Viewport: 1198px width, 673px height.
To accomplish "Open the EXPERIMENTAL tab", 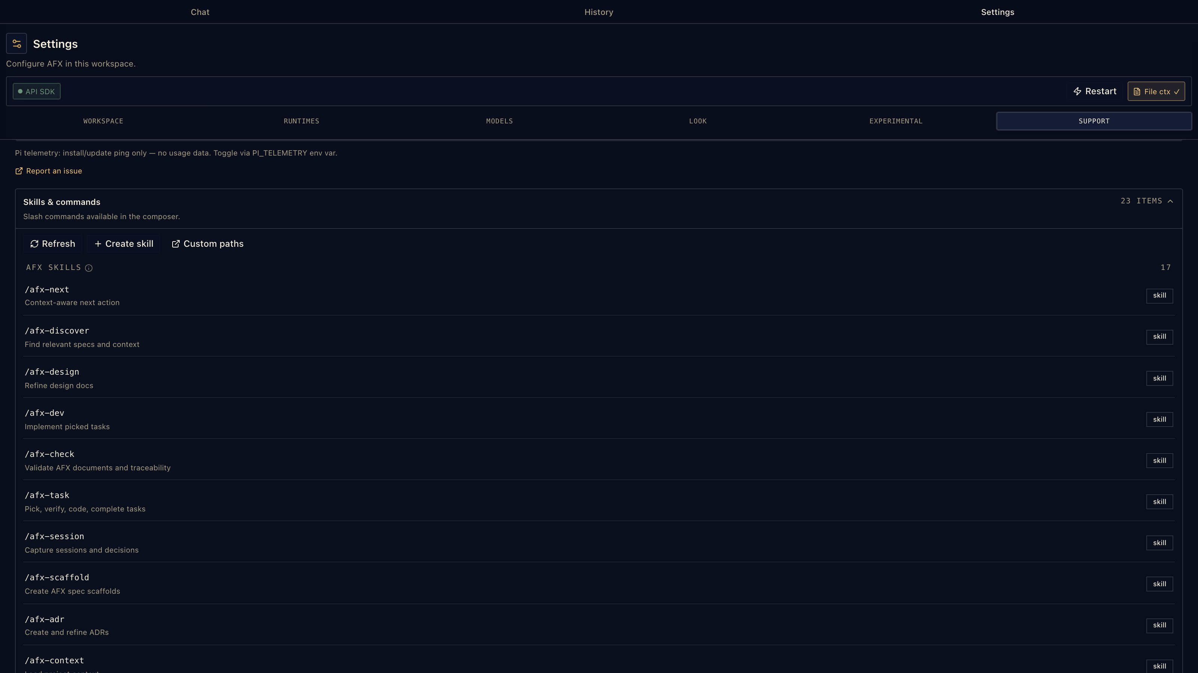I will pos(896,121).
